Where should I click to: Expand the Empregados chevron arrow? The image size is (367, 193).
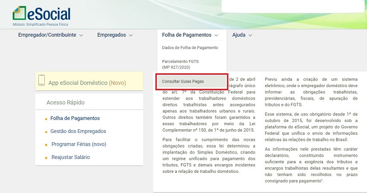click(x=131, y=35)
